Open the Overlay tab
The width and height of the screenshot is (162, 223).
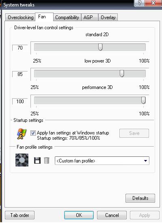(x=108, y=17)
